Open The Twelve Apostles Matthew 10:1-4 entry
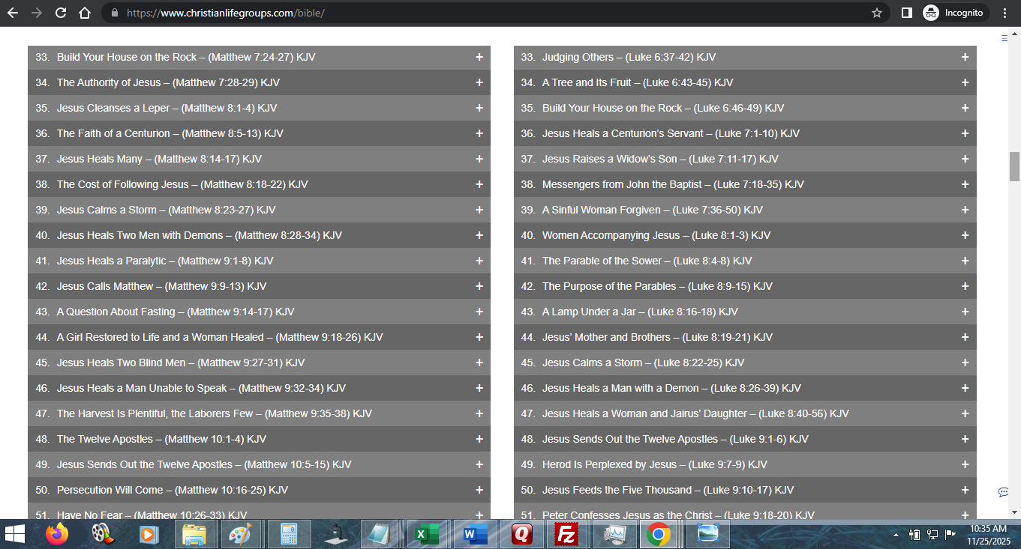 click(161, 439)
